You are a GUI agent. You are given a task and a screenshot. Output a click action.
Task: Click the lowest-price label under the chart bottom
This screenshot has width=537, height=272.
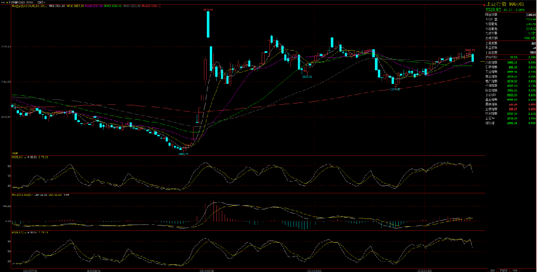[x=184, y=153]
